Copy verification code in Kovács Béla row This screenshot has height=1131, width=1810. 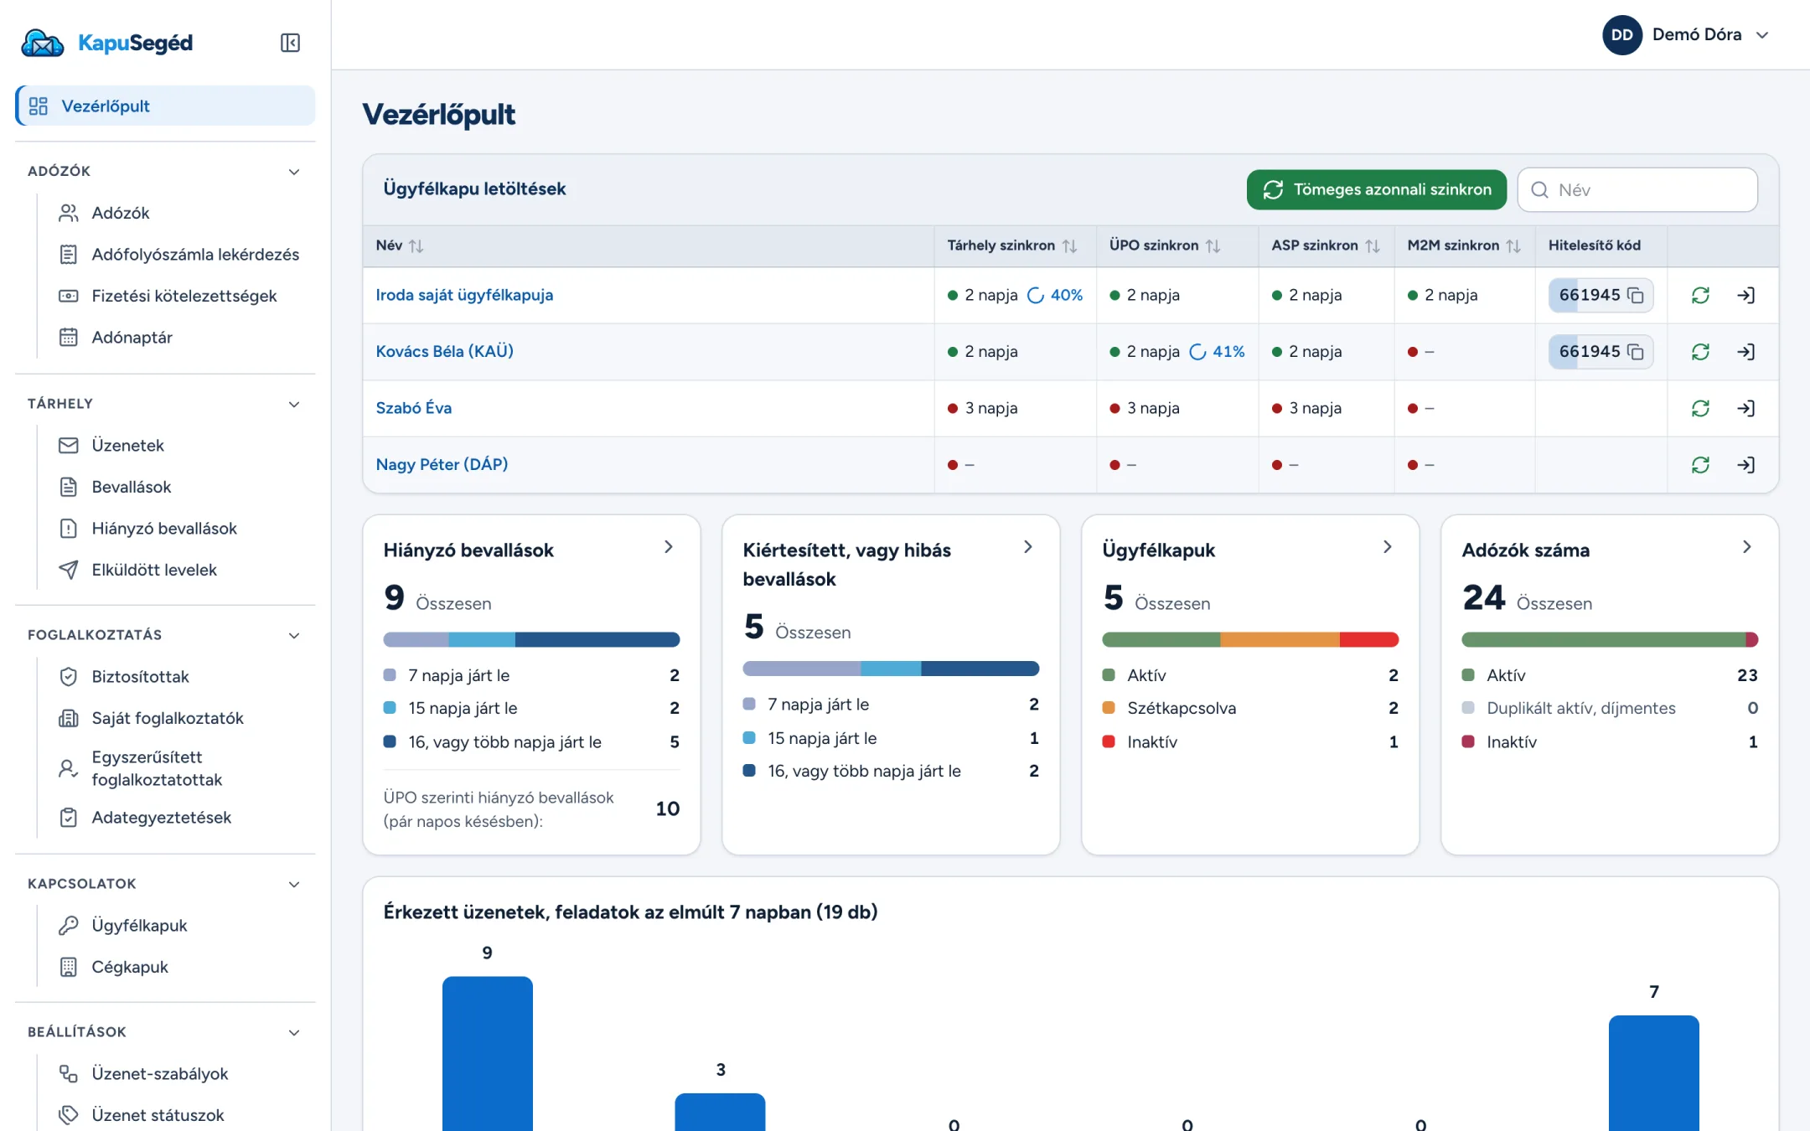(x=1635, y=352)
